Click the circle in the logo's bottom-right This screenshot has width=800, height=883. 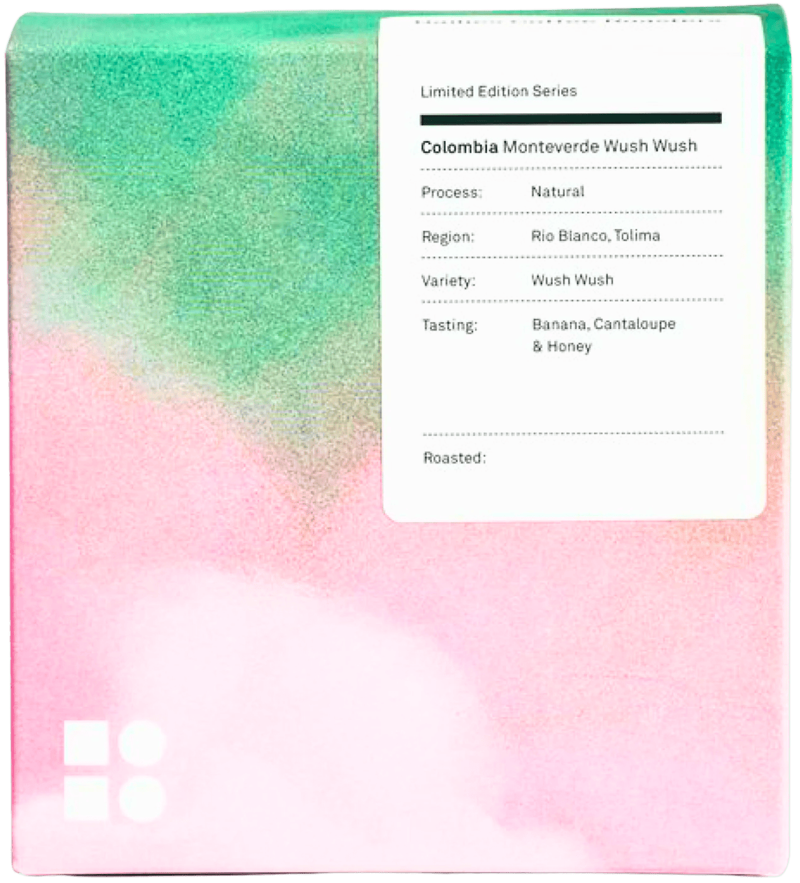click(142, 799)
